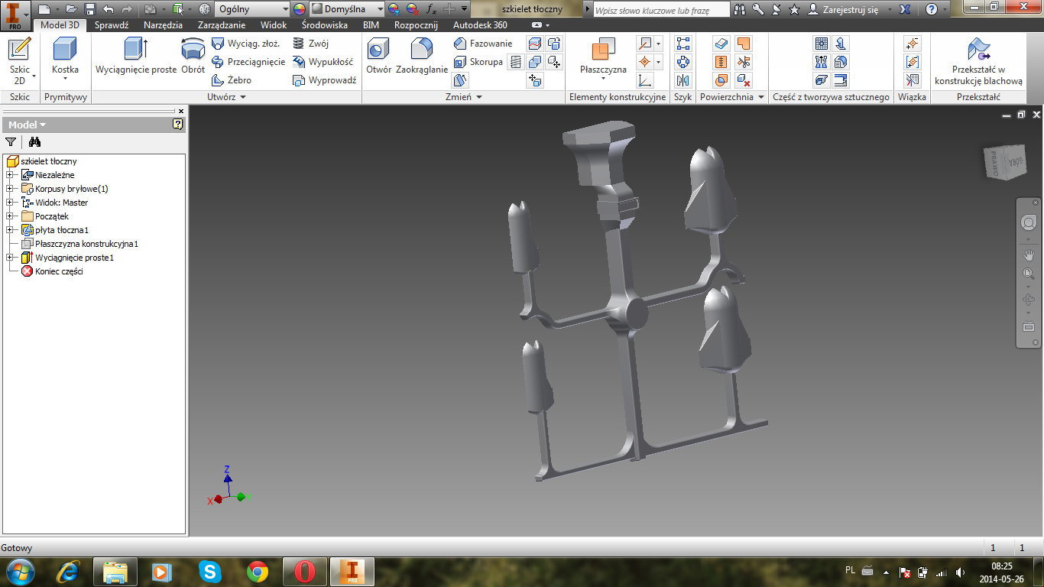
Task: Select the thread tool beside Skorupa
Action: pyautogui.click(x=516, y=62)
